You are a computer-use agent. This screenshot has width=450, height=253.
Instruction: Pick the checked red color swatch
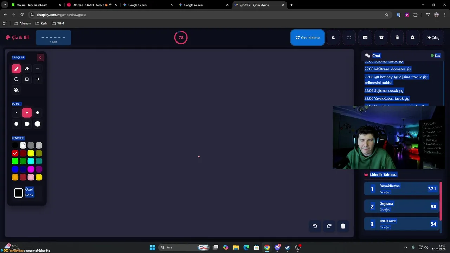click(x=15, y=153)
